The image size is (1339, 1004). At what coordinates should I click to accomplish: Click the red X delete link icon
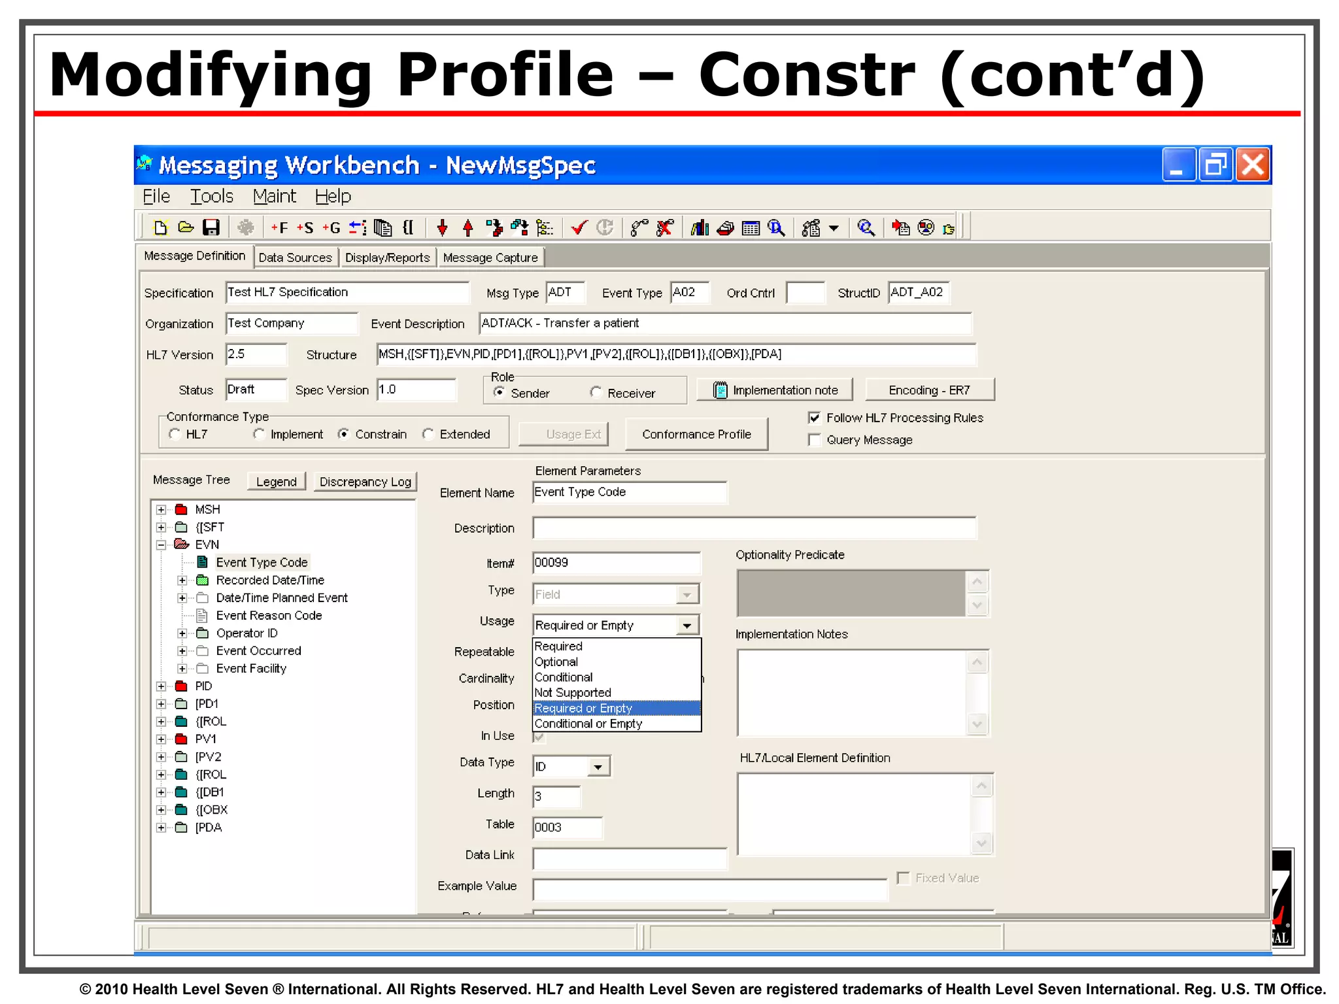tap(665, 227)
